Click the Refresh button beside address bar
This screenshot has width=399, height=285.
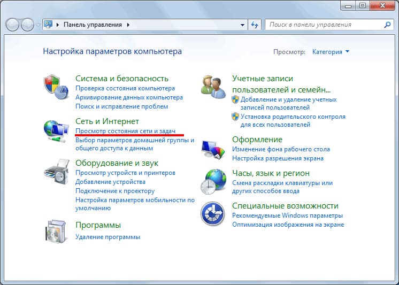coord(255,25)
